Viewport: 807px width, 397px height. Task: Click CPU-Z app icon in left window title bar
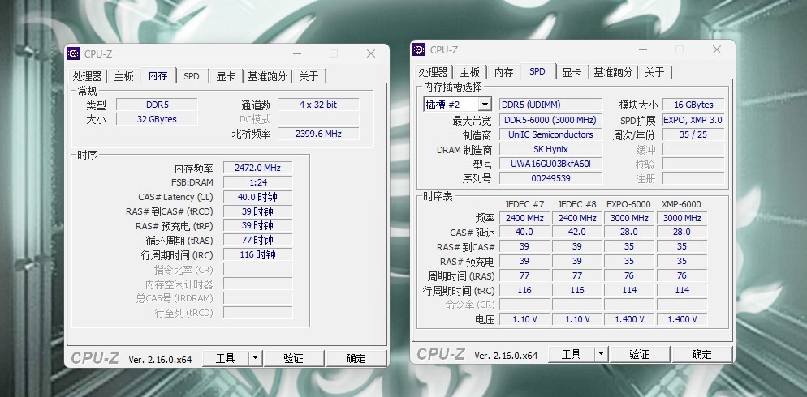tap(74, 53)
